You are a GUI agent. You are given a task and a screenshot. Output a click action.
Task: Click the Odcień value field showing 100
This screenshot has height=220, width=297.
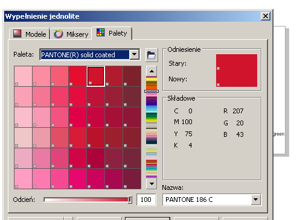pyautogui.click(x=146, y=200)
